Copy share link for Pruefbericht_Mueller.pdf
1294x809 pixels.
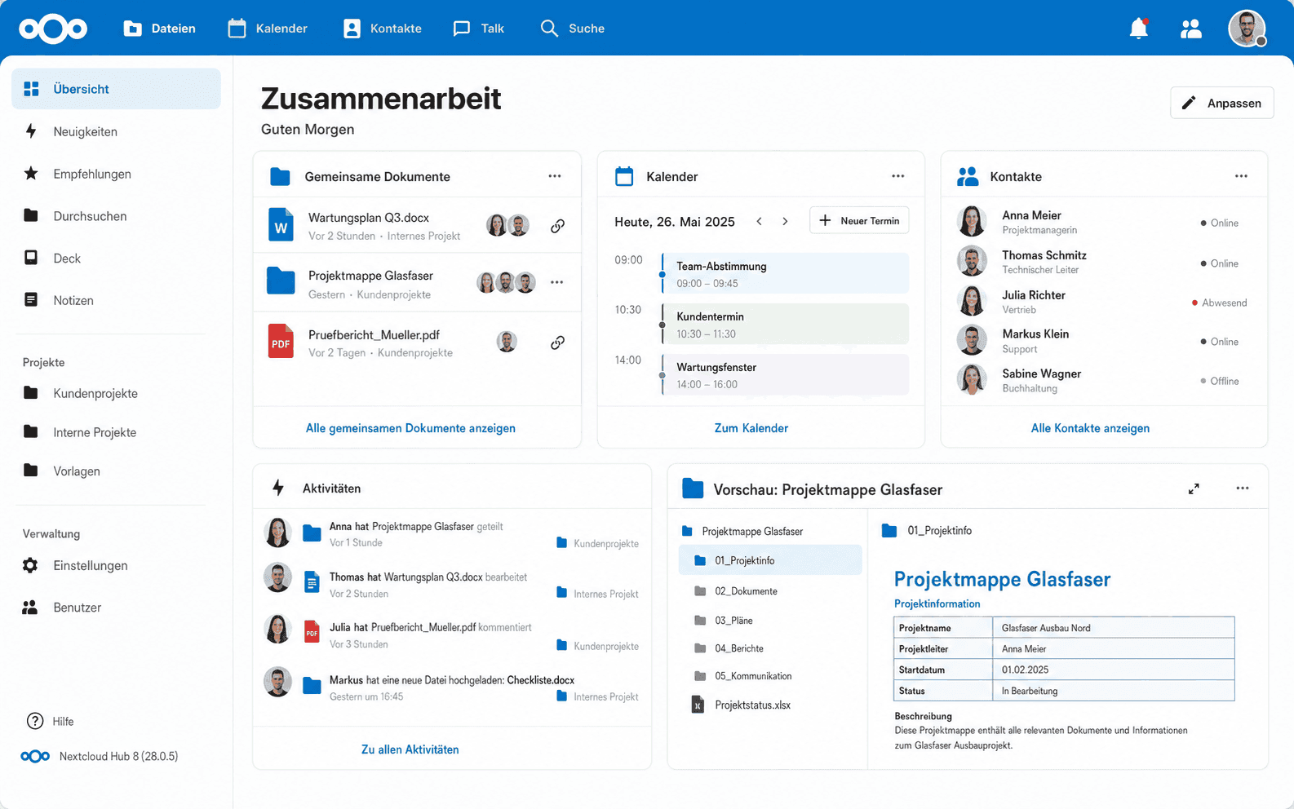coord(557,343)
